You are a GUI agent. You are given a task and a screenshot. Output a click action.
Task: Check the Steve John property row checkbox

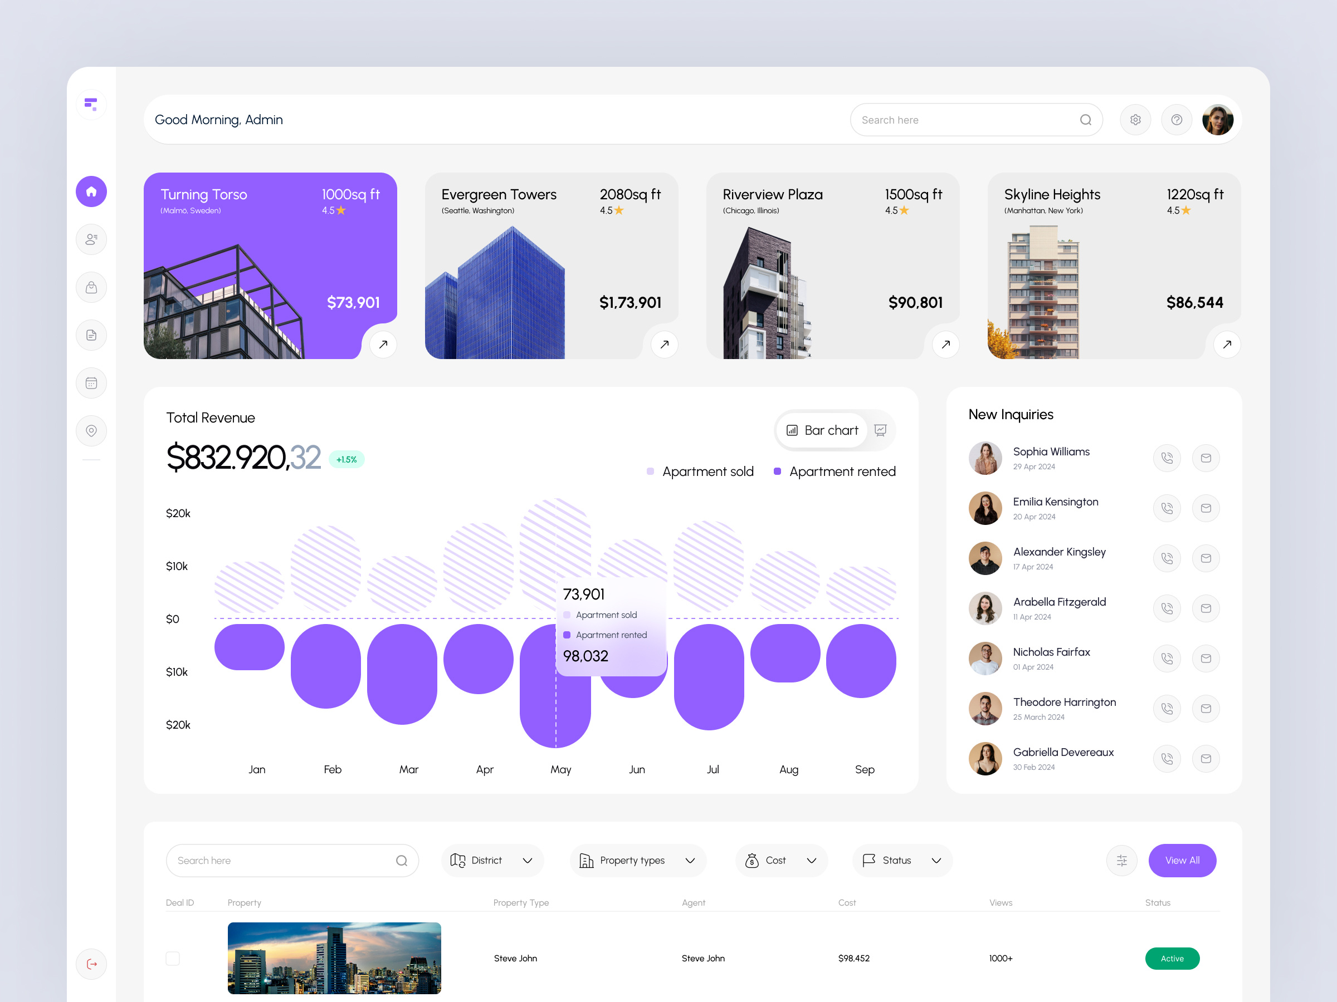[x=172, y=958]
